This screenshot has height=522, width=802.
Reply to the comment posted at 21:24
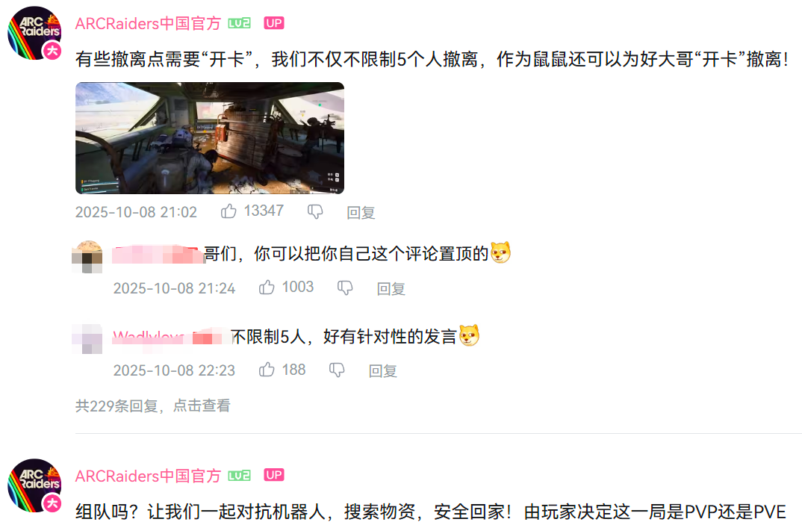(x=391, y=289)
